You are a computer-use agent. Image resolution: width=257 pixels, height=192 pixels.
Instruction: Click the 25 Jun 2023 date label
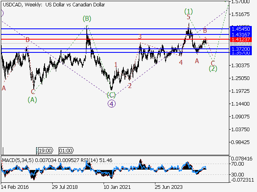[x=168, y=186]
